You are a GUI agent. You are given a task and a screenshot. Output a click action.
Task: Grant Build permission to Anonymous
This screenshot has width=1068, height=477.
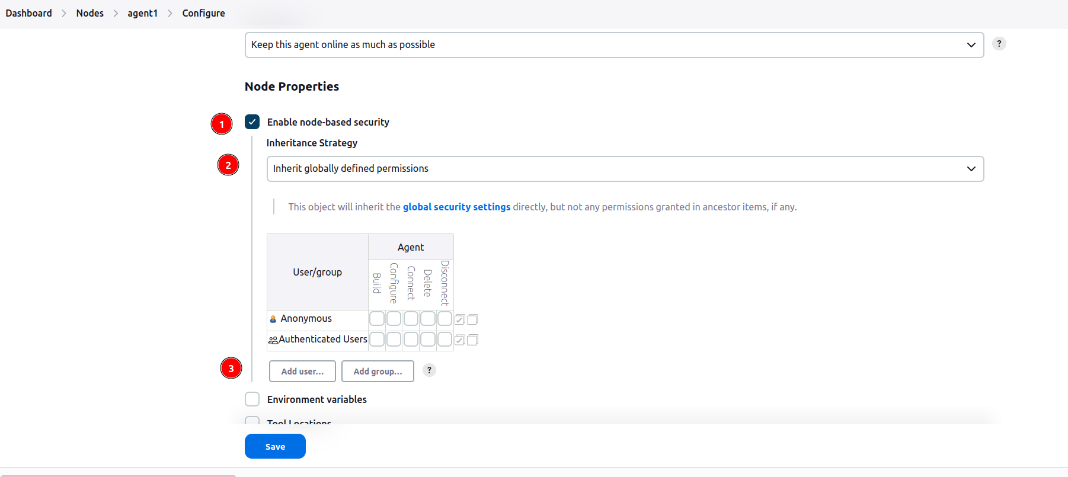(x=377, y=319)
